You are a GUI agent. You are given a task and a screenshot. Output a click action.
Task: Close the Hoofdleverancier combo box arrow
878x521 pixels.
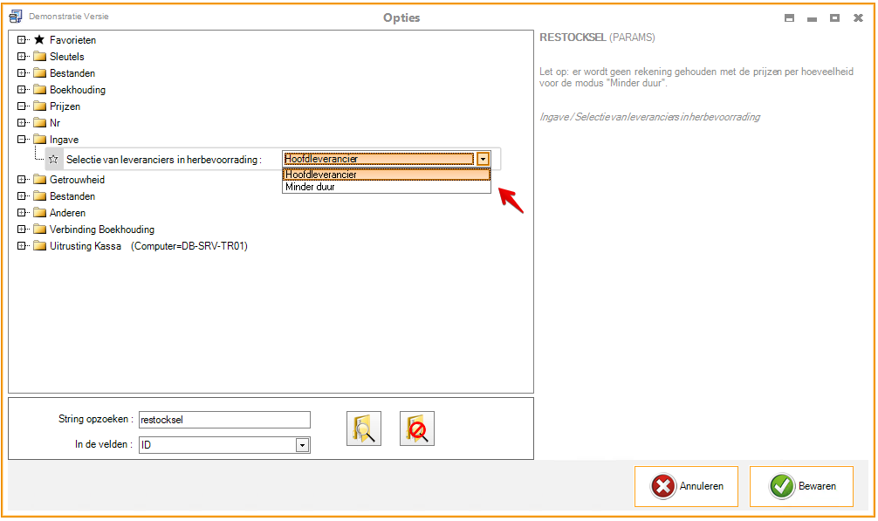click(483, 159)
